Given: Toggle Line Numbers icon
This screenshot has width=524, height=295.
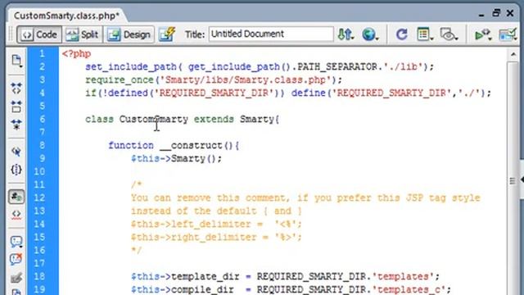Looking at the screenshot, I should 16,197.
